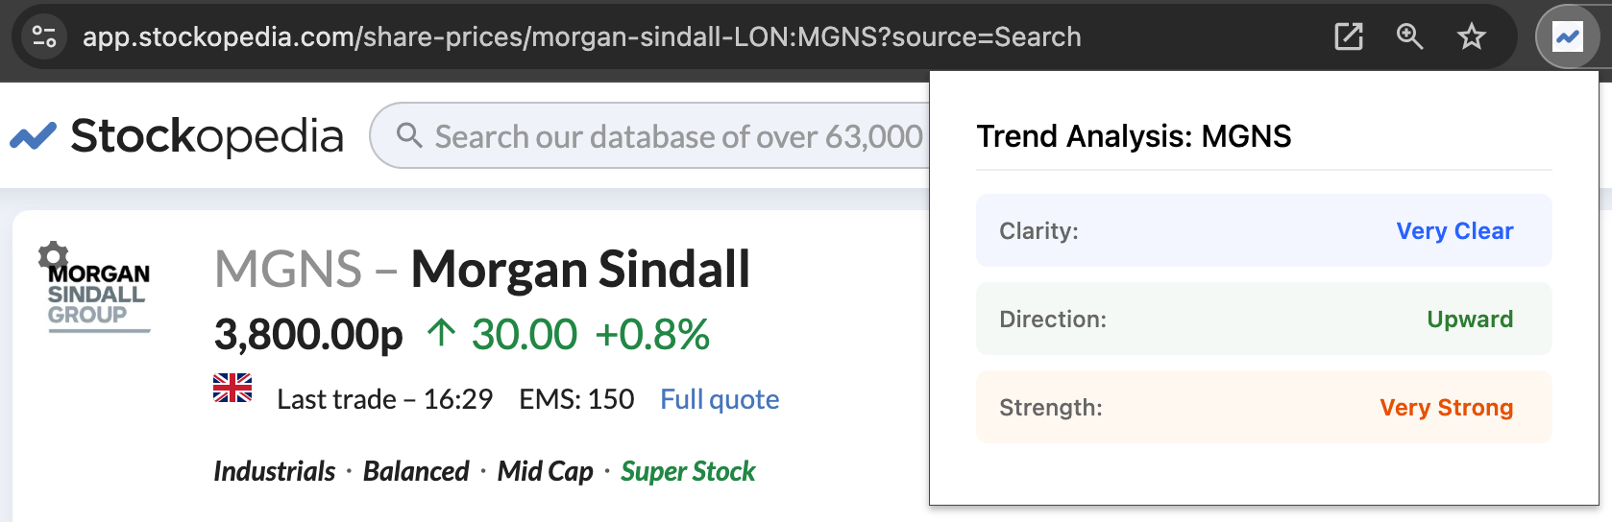Click the Balanced risk label
Image resolution: width=1612 pixels, height=522 pixels.
[x=416, y=471]
